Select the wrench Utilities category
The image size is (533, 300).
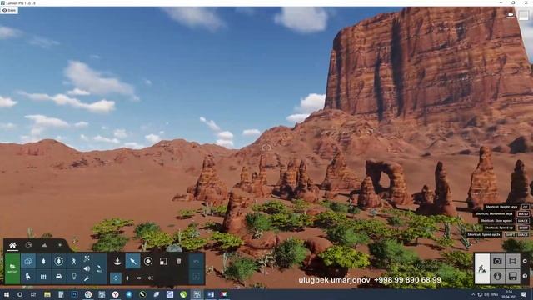87,278
